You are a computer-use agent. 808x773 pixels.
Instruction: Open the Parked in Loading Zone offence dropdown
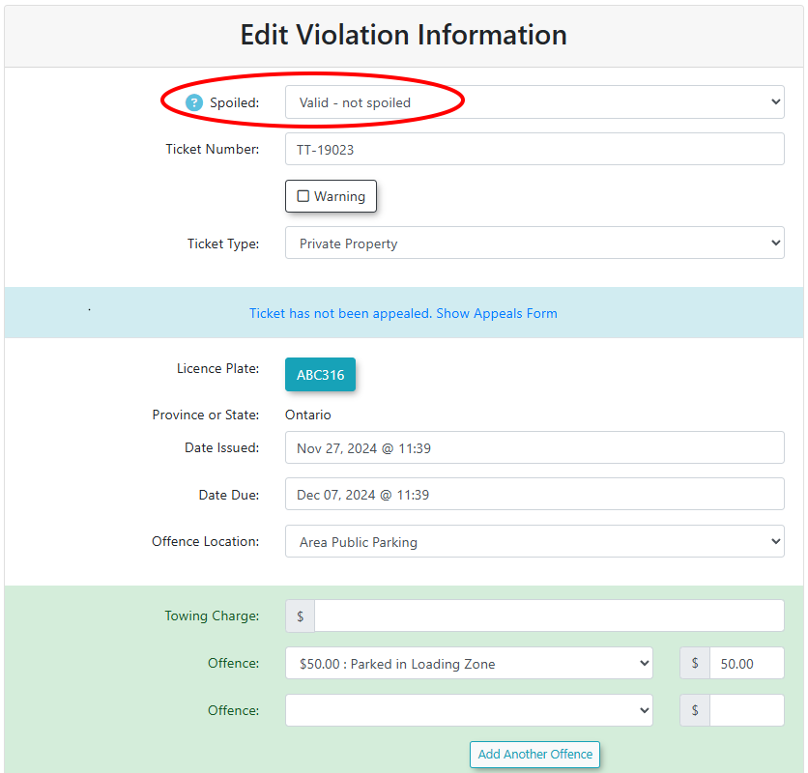[x=469, y=663]
